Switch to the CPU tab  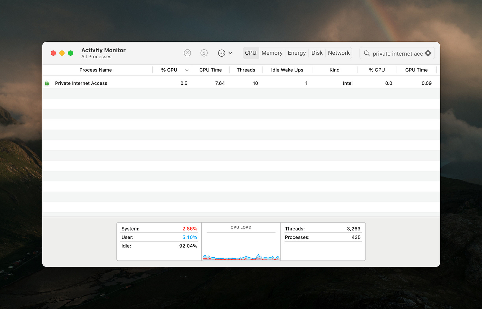[x=251, y=53]
